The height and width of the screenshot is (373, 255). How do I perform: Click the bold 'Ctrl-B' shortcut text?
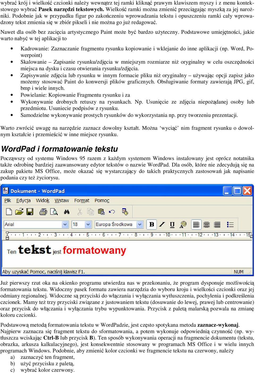pyautogui.click(x=51, y=338)
